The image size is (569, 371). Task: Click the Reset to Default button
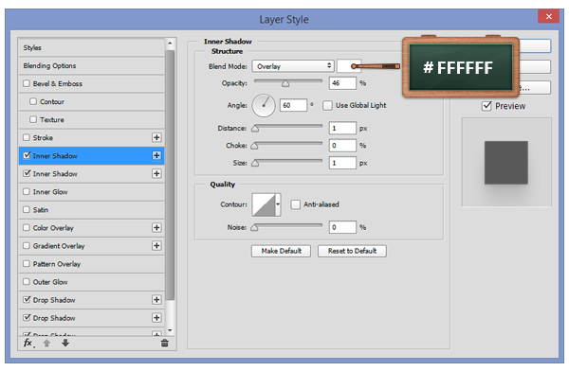(x=352, y=251)
